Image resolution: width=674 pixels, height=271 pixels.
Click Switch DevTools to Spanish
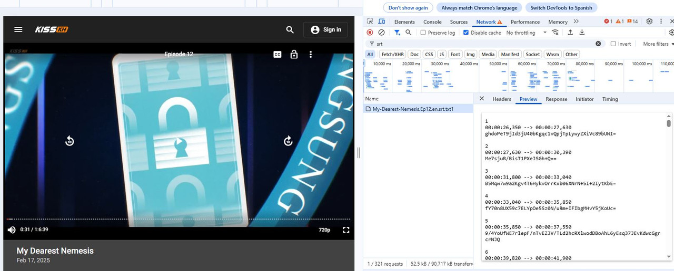[561, 8]
